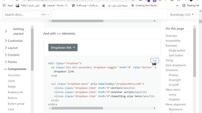Image resolution: width=202 pixels, height=113 pixels.
Task: Click the 'Dropdown link' text in code
Action: pos(64,72)
